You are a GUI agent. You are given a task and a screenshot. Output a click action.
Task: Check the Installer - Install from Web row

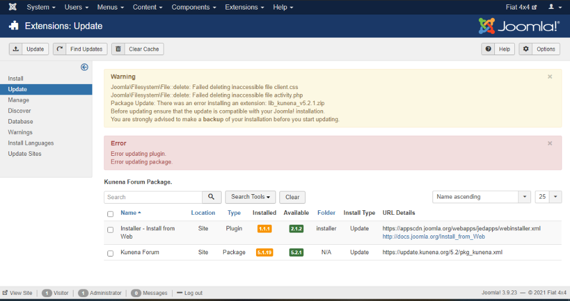(x=111, y=230)
